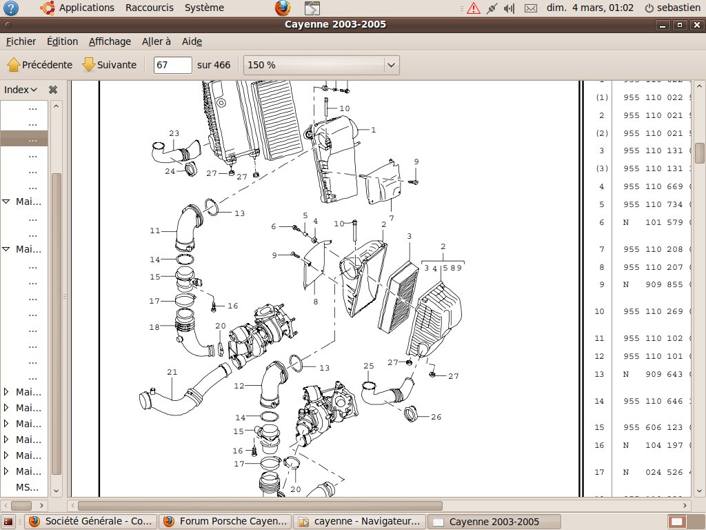Expand the first collapsed Mai... index entry
The image size is (706, 530).
(6, 392)
